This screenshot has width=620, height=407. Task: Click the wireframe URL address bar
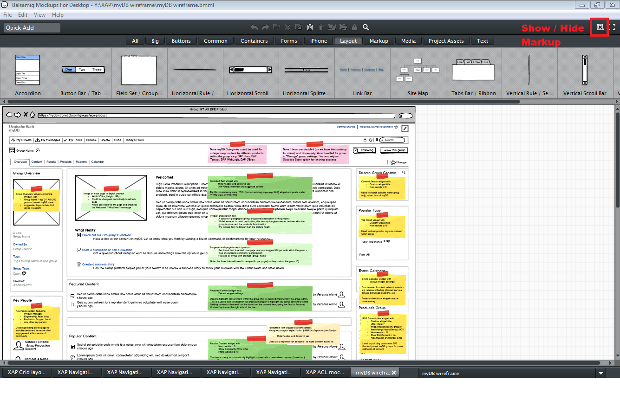coord(216,116)
